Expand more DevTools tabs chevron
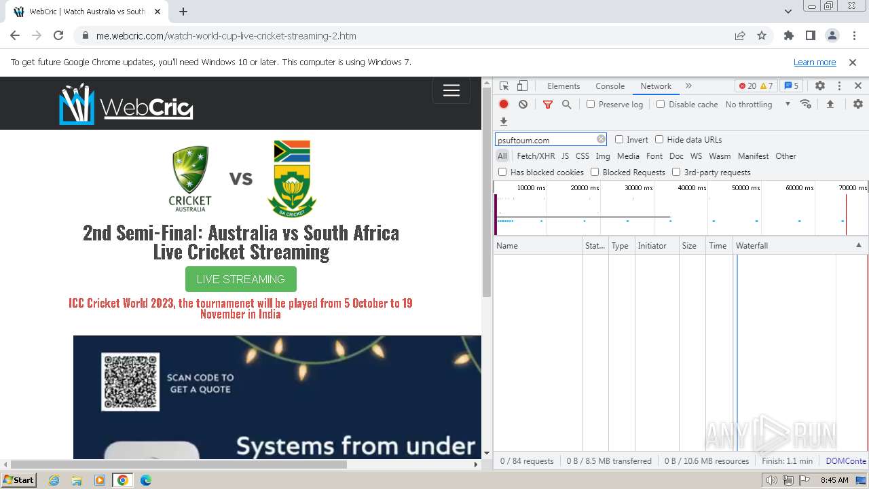Viewport: 869px width, 489px height. (x=688, y=86)
